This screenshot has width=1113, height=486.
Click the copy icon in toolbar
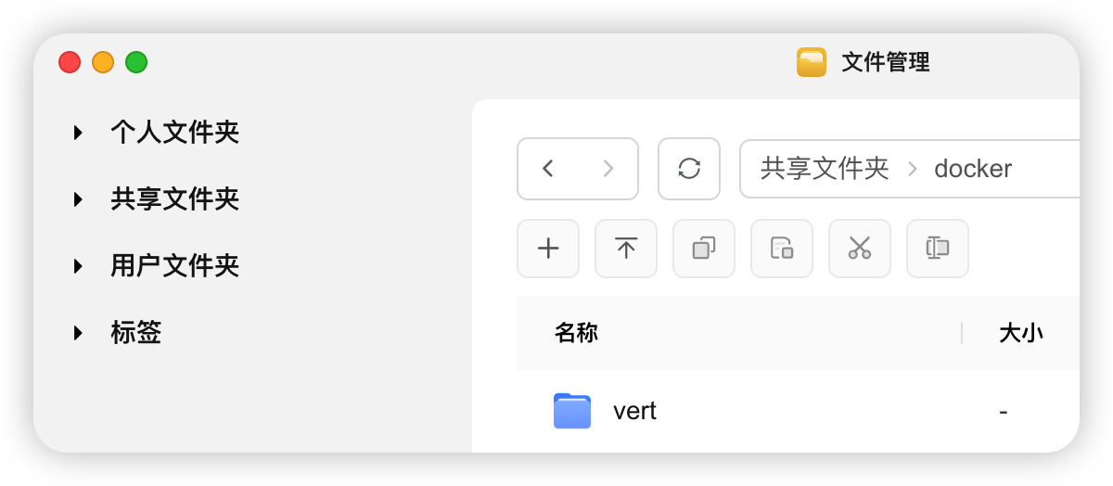(704, 249)
